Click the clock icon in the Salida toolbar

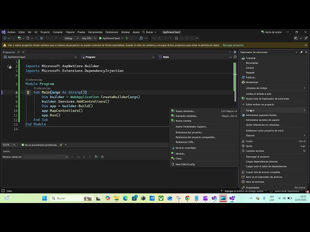tap(102, 157)
